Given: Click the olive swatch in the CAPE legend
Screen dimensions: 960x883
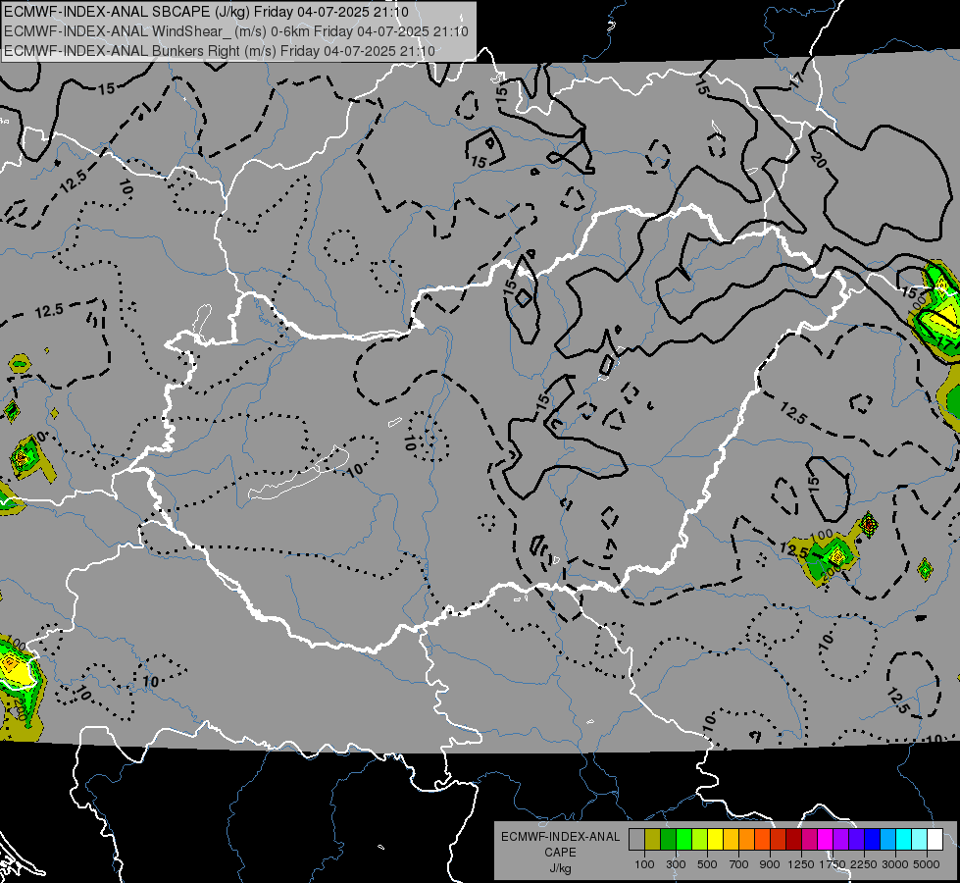Looking at the screenshot, I should click(653, 840).
